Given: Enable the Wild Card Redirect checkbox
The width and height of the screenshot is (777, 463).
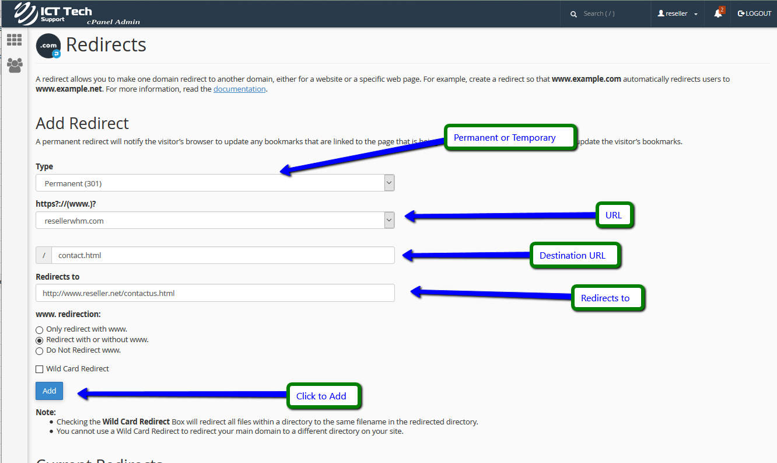Looking at the screenshot, I should [40, 369].
